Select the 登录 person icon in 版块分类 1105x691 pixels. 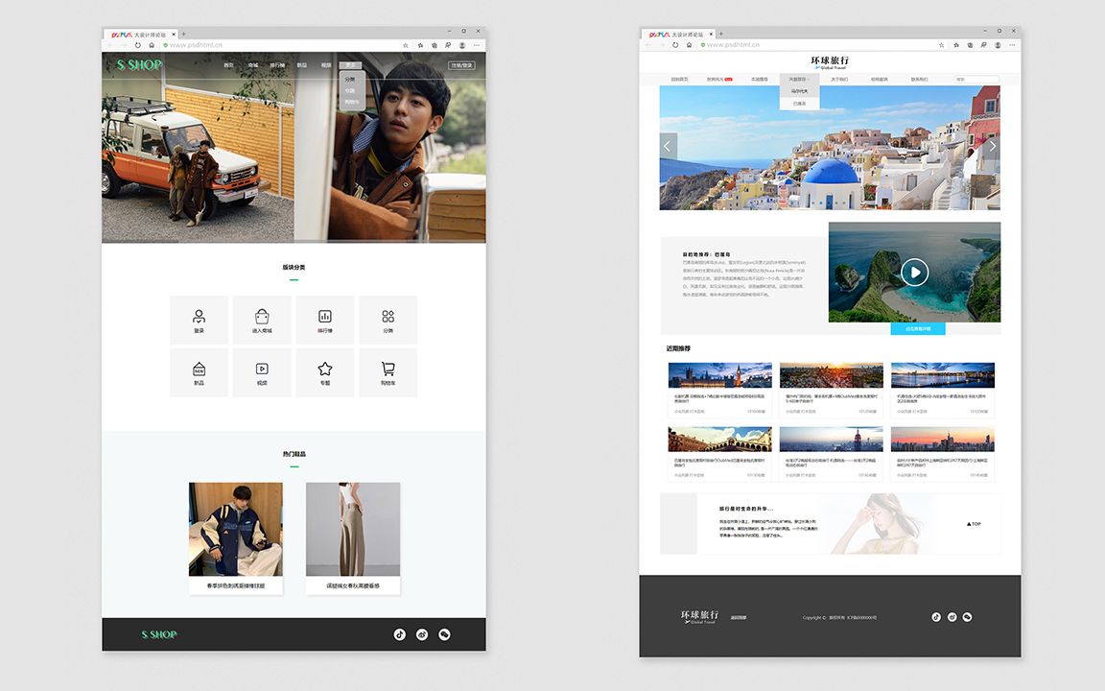(x=199, y=318)
